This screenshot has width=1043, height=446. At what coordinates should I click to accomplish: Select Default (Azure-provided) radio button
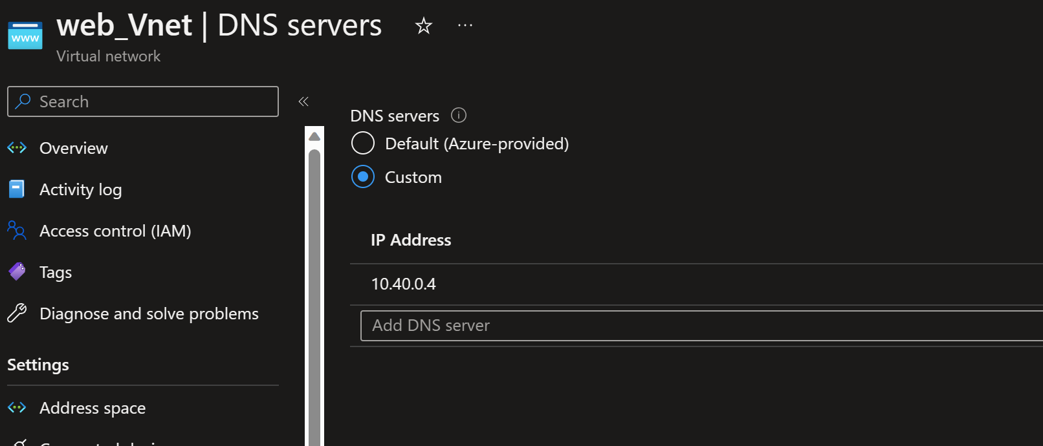[363, 143]
